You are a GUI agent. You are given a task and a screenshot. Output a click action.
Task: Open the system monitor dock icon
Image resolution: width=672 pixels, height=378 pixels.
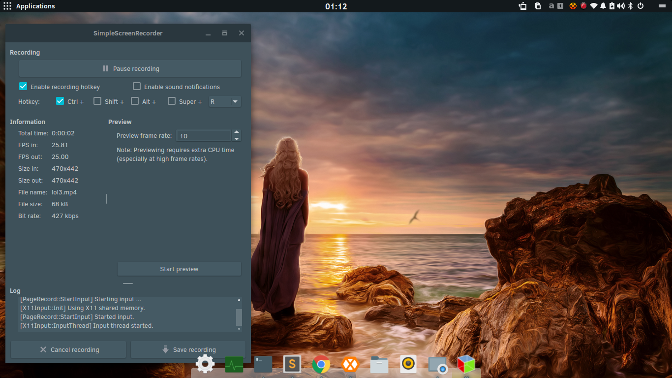(x=234, y=365)
